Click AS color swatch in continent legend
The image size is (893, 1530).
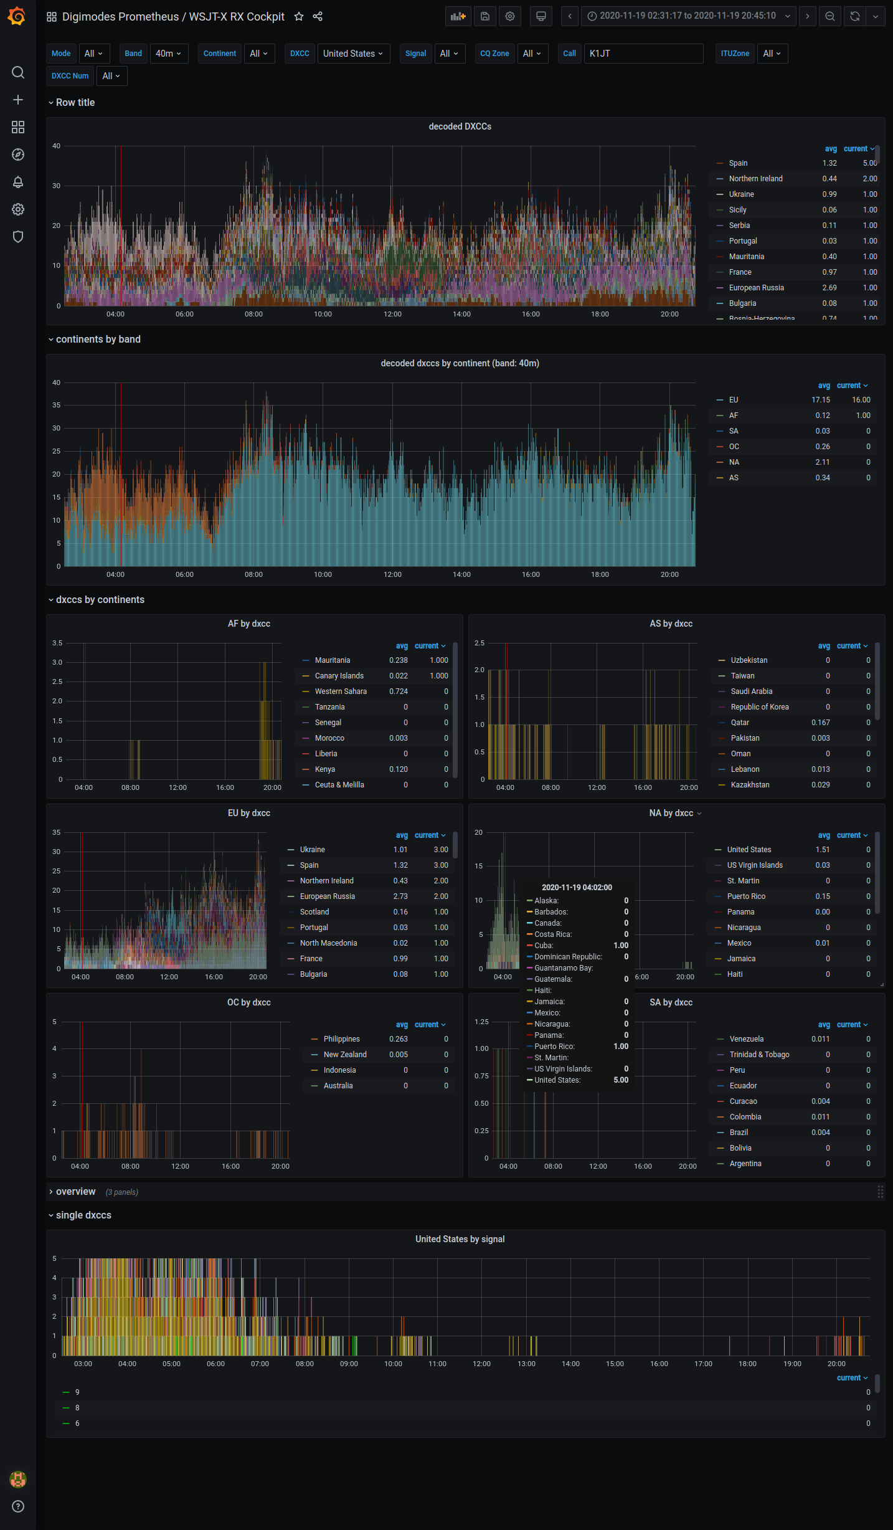[x=720, y=478]
